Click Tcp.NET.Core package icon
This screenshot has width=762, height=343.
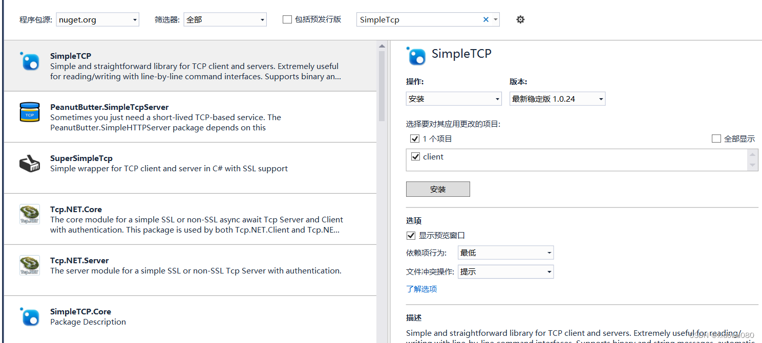click(29, 215)
